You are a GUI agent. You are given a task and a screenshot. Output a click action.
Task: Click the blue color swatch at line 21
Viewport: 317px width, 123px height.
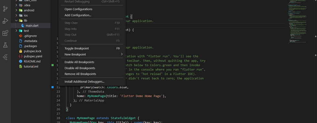coord(52,87)
